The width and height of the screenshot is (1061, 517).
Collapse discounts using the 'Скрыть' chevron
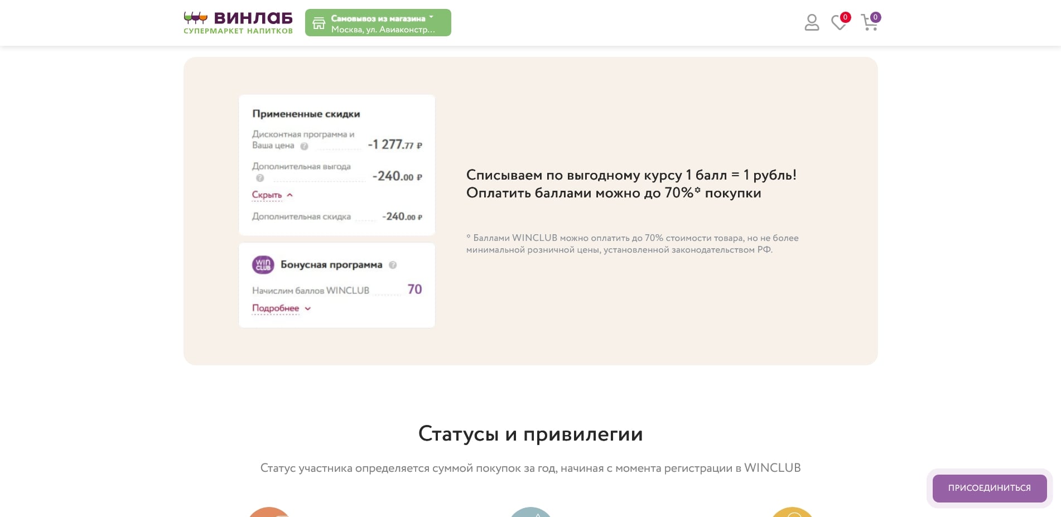click(x=290, y=195)
